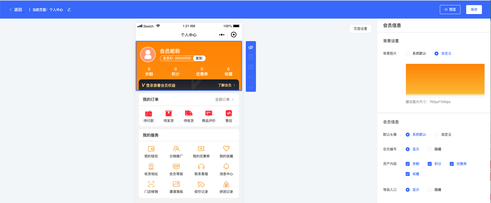Move component down with the down arrow
Image resolution: width=491 pixels, height=203 pixels.
click(251, 87)
